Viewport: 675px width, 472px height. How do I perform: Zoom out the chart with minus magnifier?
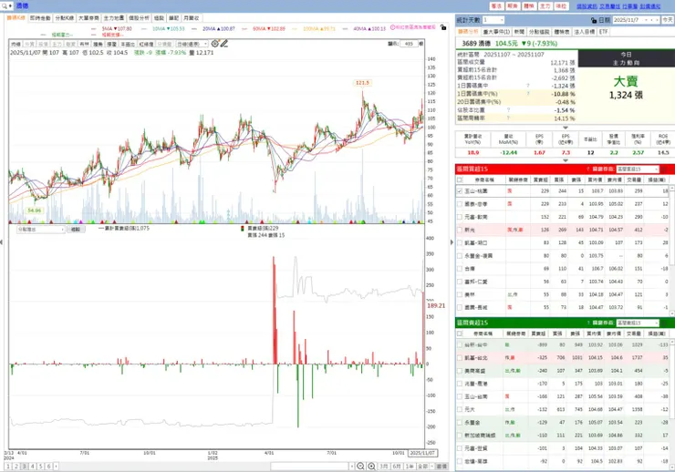coord(360,467)
